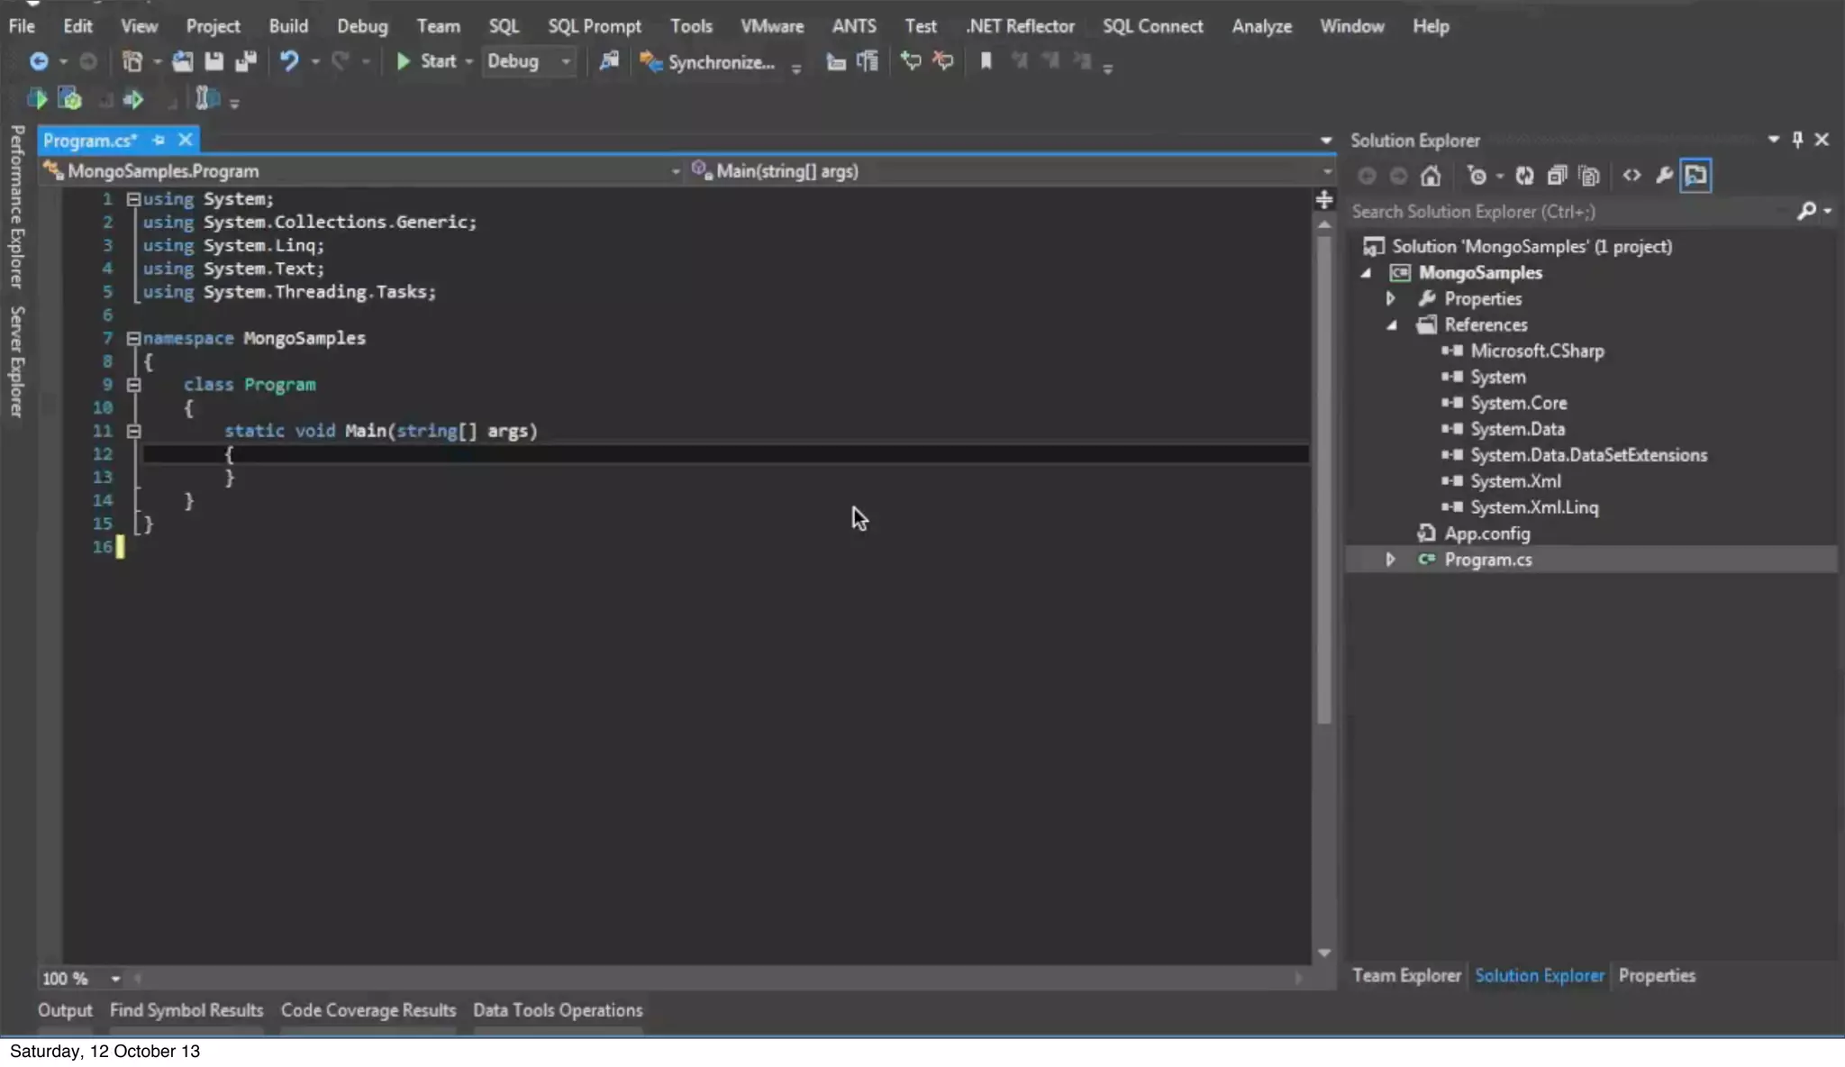Open the ANTS menu

[x=853, y=26]
